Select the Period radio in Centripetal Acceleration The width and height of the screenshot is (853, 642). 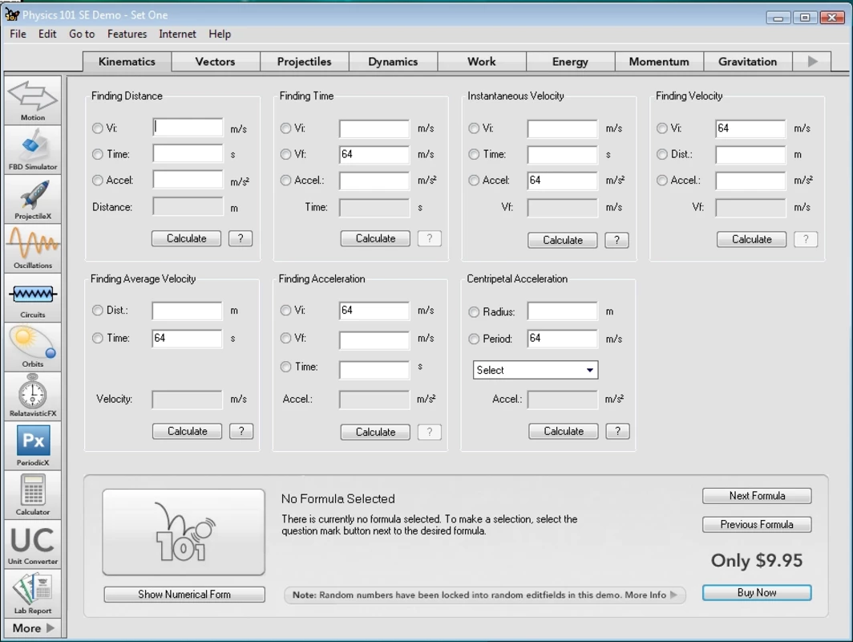point(474,339)
